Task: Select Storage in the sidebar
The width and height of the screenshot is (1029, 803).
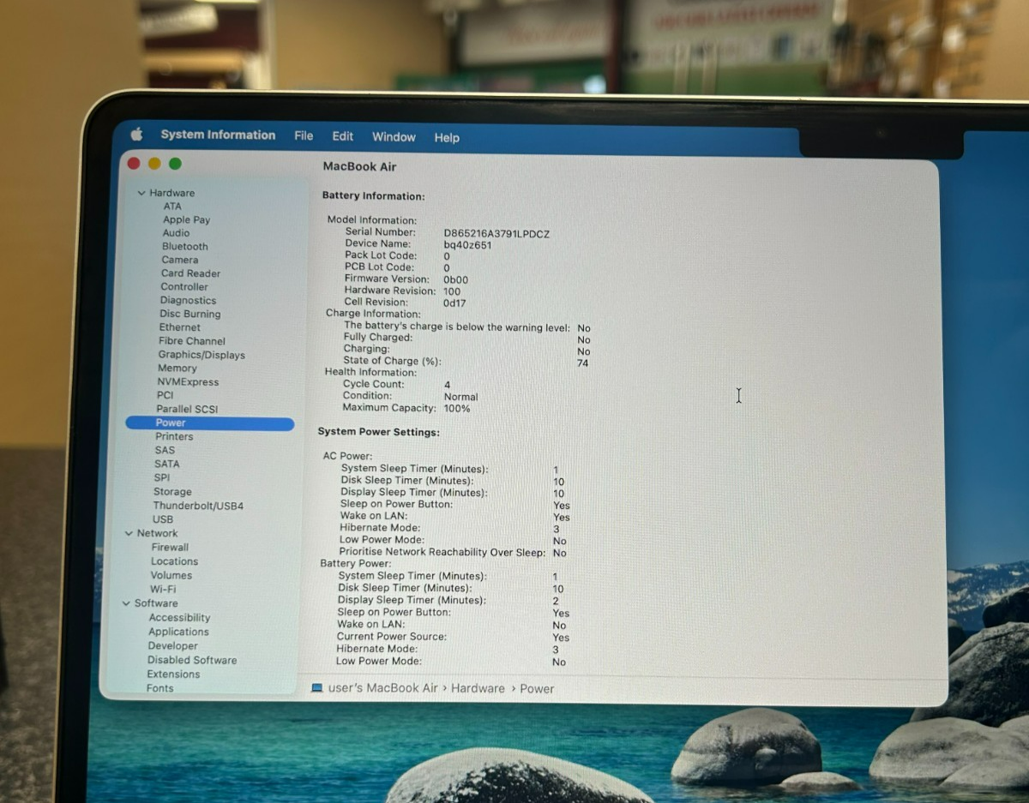Action: coord(172,492)
